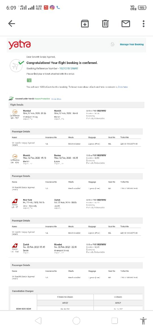The height and width of the screenshot is (331, 153).
Task: Archive this email using the archive icon
Action: (x=85, y=24)
